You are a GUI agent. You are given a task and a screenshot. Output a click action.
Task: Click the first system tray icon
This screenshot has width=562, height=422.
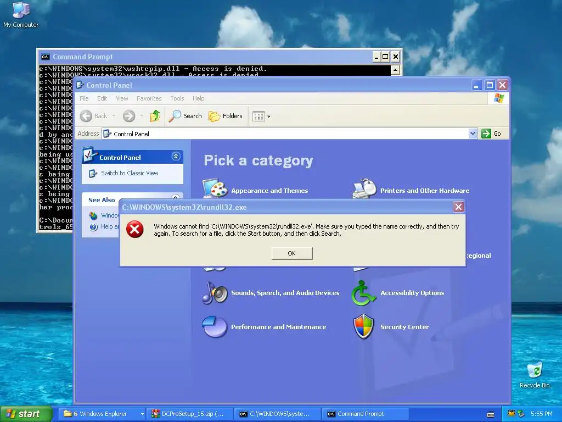(x=512, y=414)
